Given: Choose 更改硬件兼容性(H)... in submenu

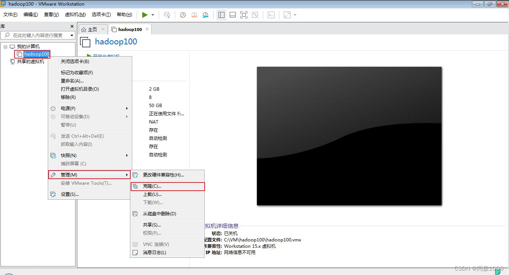Looking at the screenshot, I should click(x=167, y=175).
